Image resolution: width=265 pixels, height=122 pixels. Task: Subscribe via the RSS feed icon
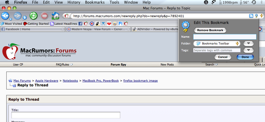point(251,16)
